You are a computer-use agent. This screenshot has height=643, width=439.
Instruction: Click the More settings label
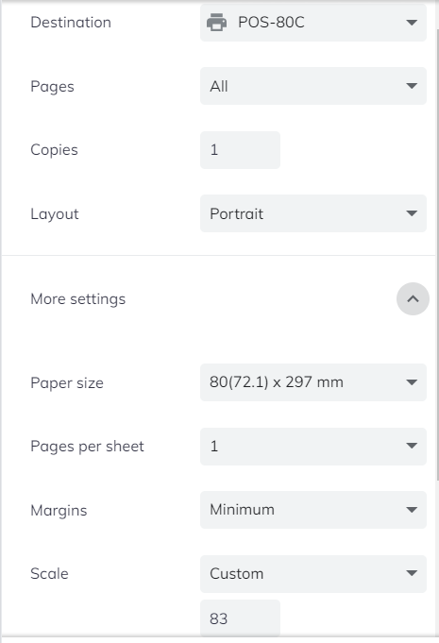coord(77,299)
